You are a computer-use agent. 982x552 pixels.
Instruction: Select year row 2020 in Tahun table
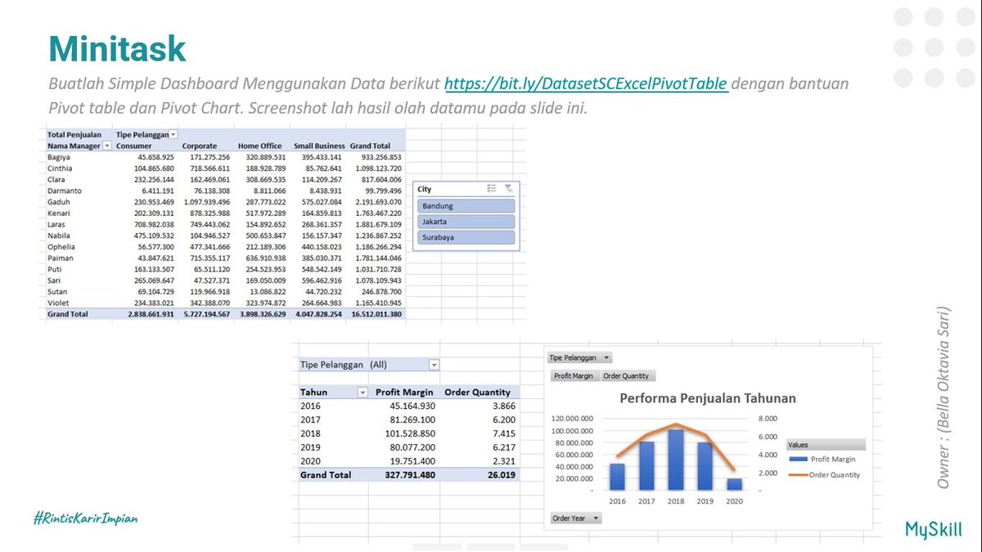(408, 461)
